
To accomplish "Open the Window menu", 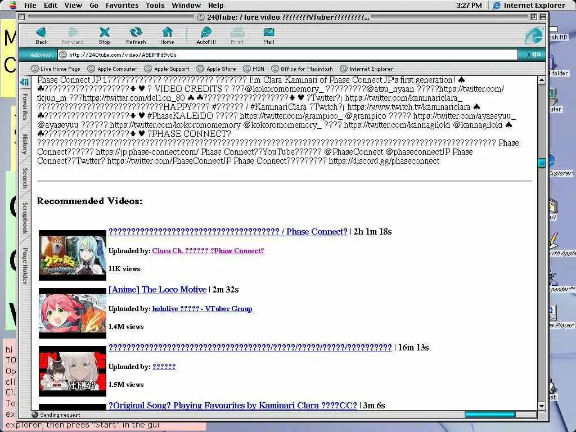I will tap(186, 5).
